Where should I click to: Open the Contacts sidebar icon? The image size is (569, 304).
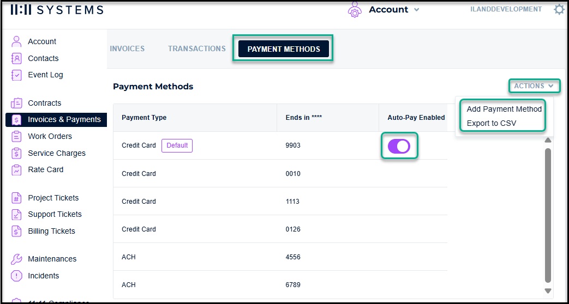click(x=17, y=58)
